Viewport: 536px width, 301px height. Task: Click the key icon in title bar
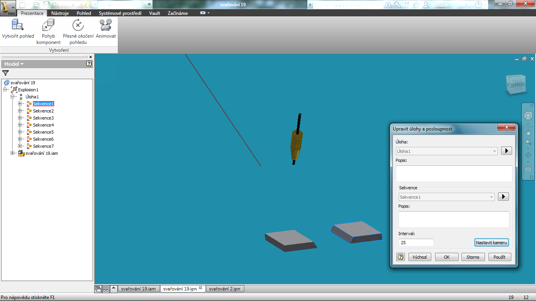tap(397, 5)
